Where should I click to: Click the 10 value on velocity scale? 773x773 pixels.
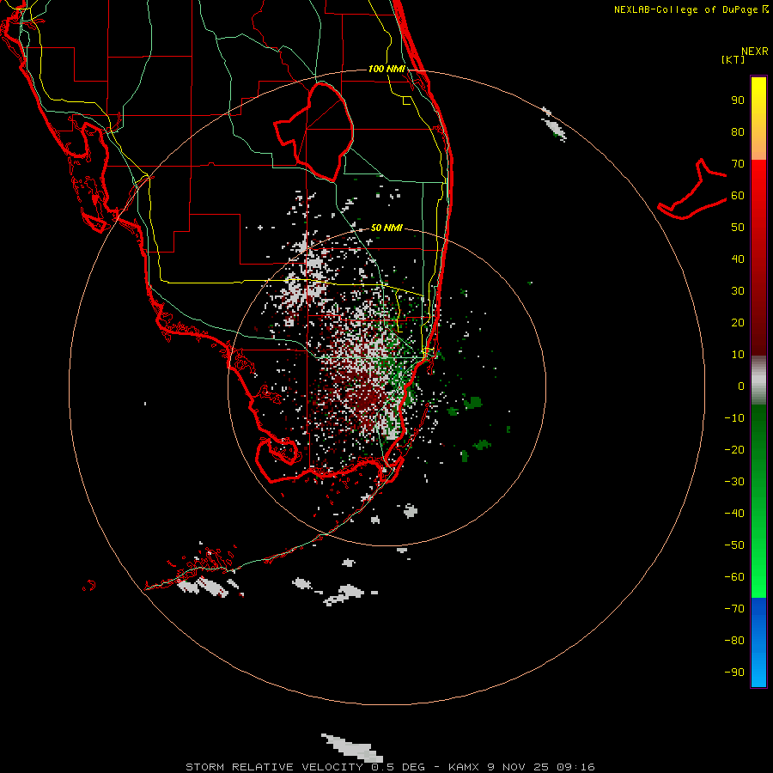(x=738, y=355)
